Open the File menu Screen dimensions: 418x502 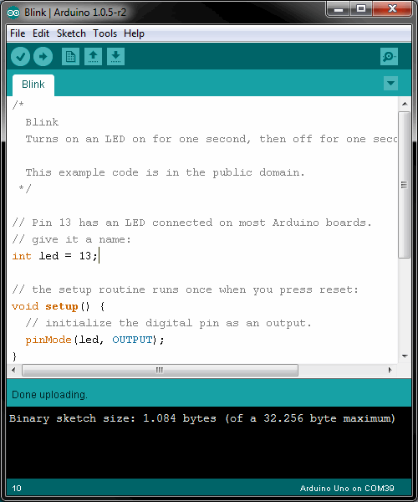(18, 33)
